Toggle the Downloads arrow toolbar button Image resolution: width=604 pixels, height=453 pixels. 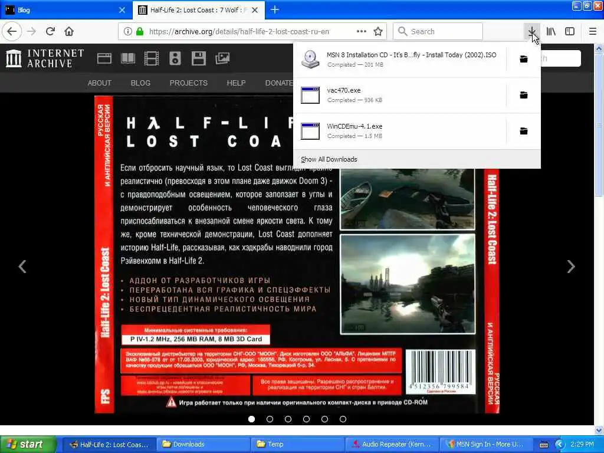(531, 31)
